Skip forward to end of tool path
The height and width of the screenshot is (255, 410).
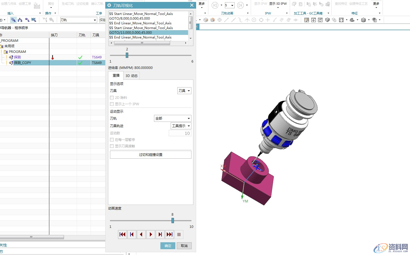(x=170, y=235)
